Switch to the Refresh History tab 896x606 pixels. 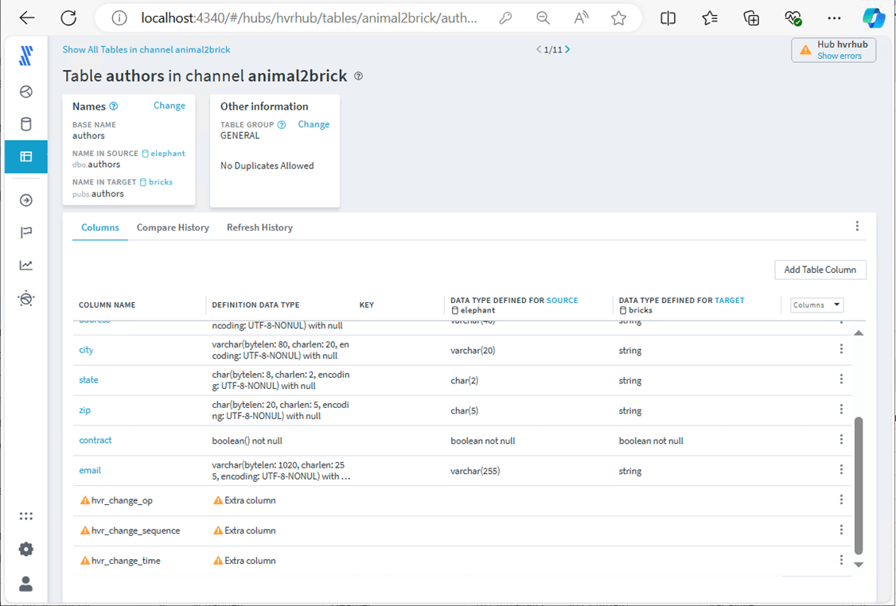259,227
